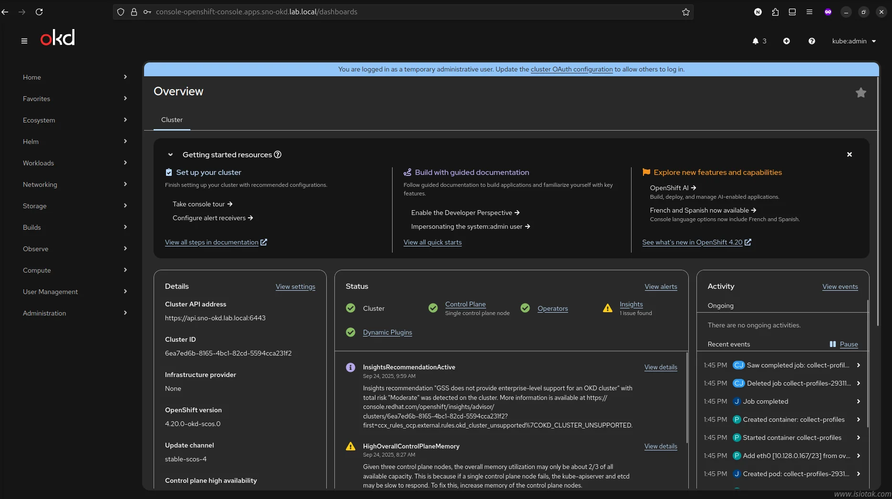Open the browser sidebar toggle icon

(792, 12)
